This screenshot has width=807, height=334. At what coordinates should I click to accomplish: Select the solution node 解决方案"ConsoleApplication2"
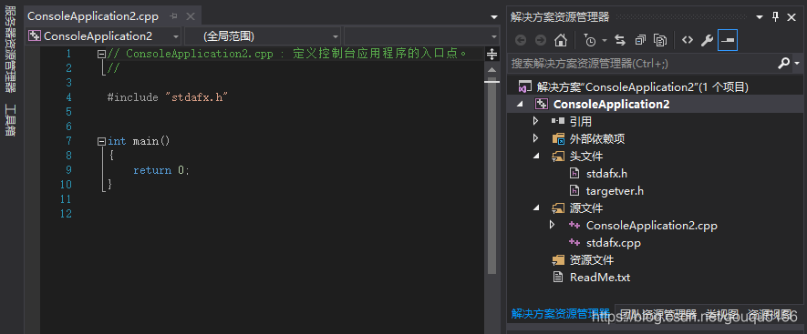pos(642,86)
